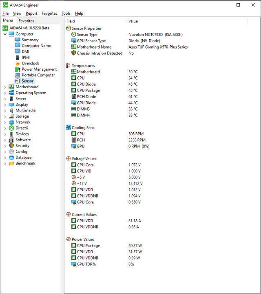
Task: Select the CPU VDDNB current row
Action: click(x=87, y=227)
